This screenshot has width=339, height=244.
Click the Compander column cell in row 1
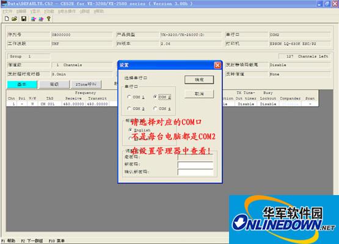[x=290, y=104]
